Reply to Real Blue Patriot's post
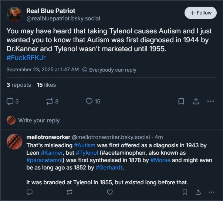Image resolution: width=223 pixels, height=201 pixels. click(x=10, y=101)
